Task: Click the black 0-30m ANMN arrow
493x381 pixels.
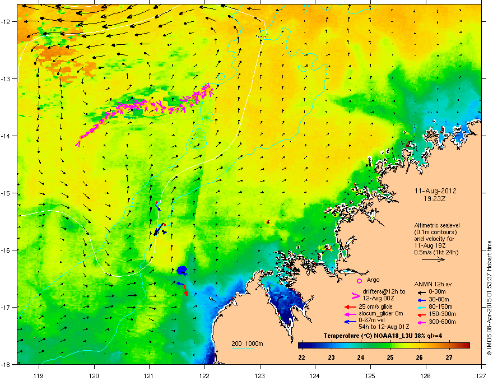Action: tap(422, 292)
